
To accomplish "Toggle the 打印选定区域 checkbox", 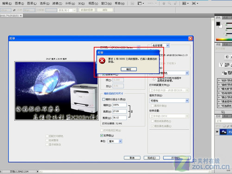I will point(102,130).
